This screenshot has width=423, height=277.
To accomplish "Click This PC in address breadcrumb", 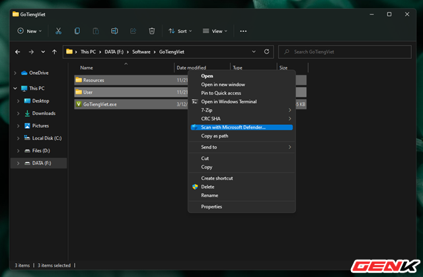I will pos(88,52).
